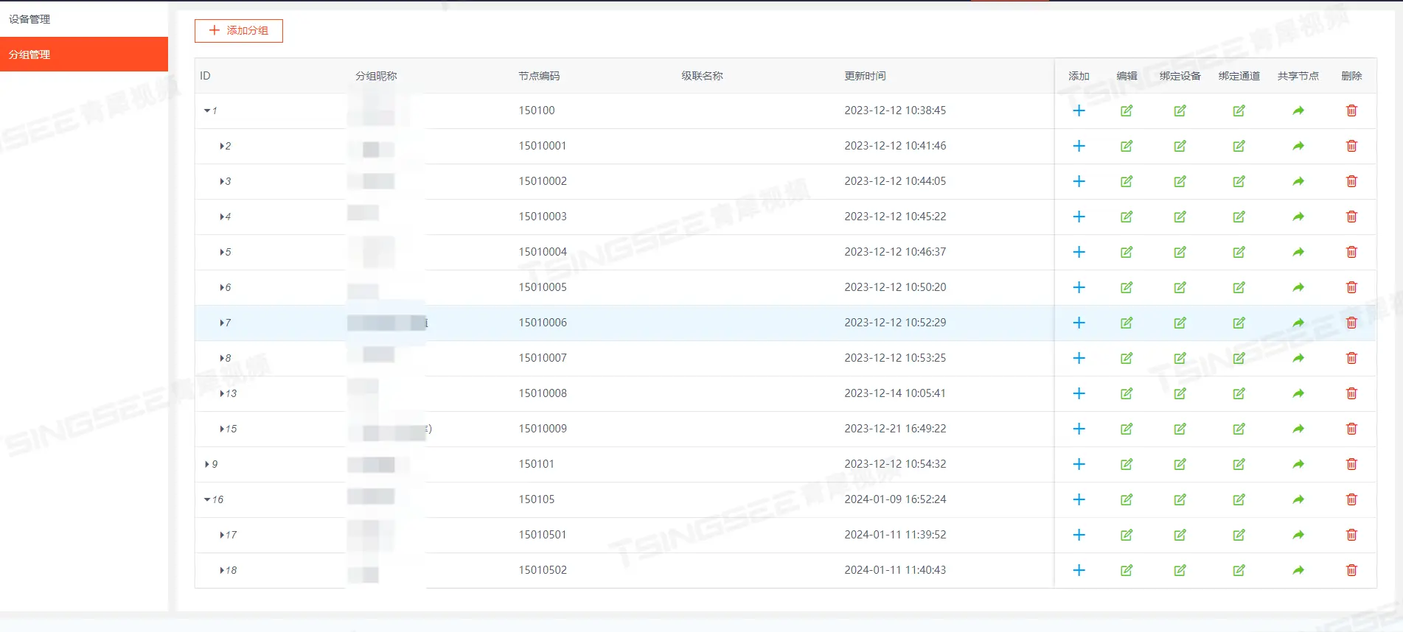
Task: Share the node with code 15010005
Action: click(x=1298, y=287)
